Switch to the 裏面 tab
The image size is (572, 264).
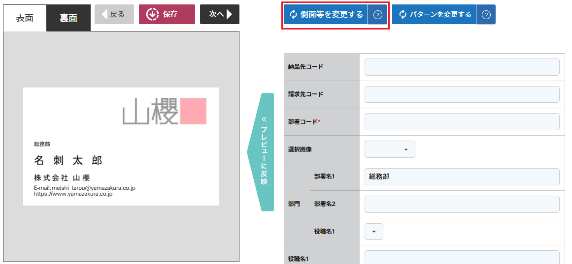(x=68, y=18)
